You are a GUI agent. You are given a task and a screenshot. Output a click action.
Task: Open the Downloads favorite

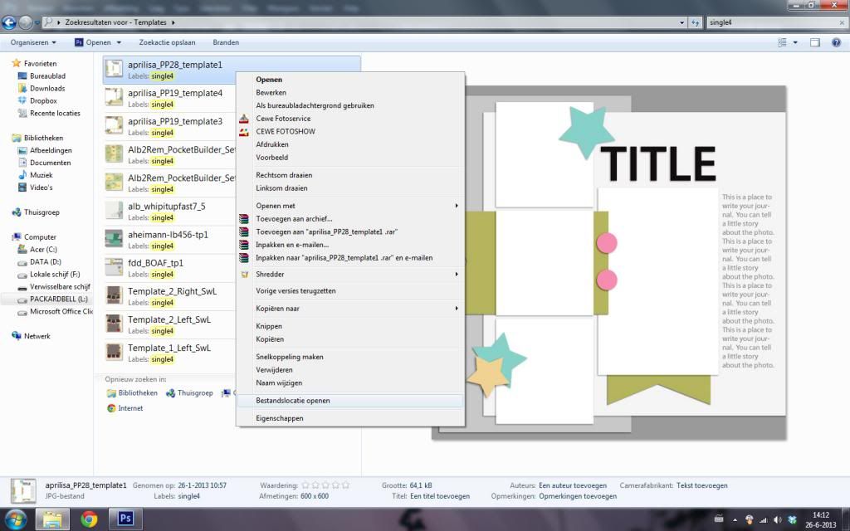pos(47,88)
